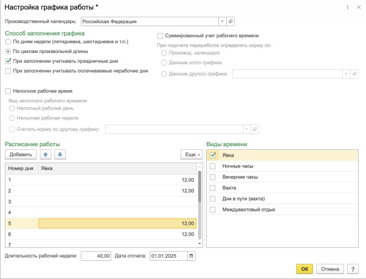The image size is (366, 279).
Task: Click the help question mark button
Action: (353, 269)
